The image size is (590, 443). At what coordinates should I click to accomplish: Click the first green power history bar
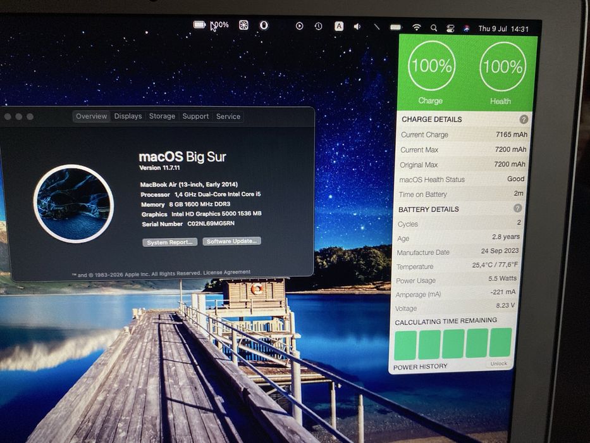[x=405, y=345]
